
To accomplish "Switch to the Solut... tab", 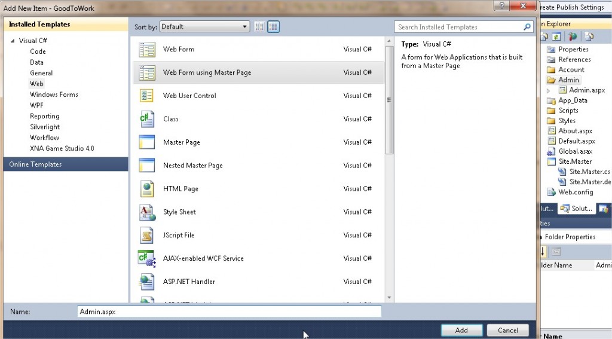I will (x=576, y=209).
